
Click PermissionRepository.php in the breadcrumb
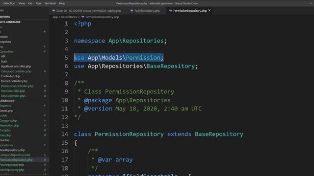102,17
